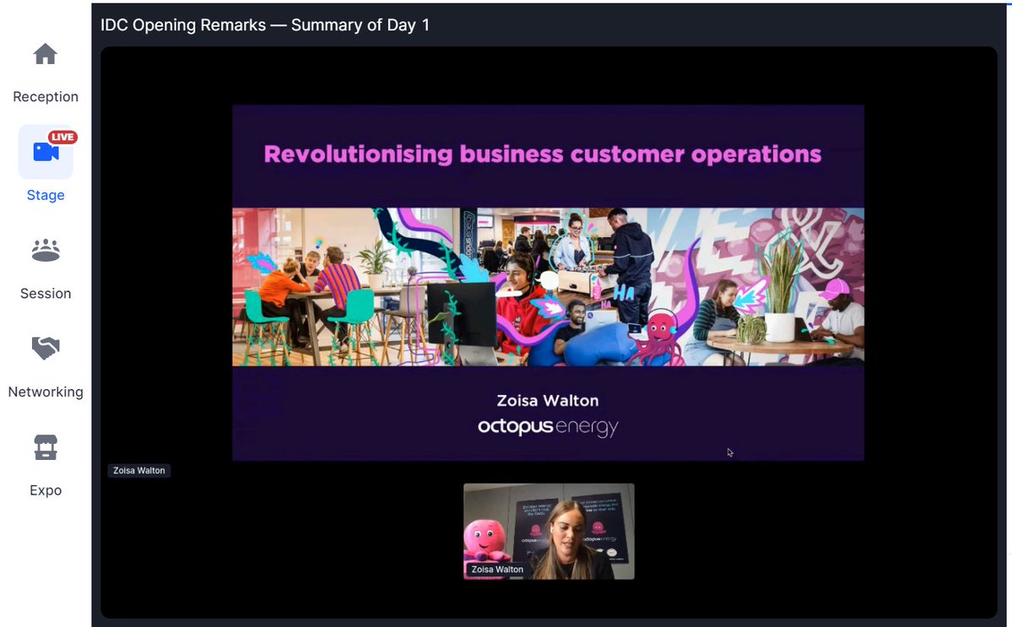Go to the Reception label
The width and height of the screenshot is (1012, 627).
point(46,97)
